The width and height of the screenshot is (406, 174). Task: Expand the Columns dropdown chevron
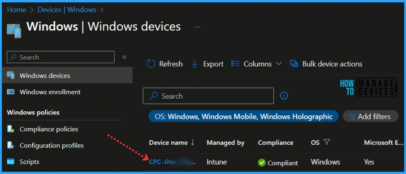(x=279, y=64)
